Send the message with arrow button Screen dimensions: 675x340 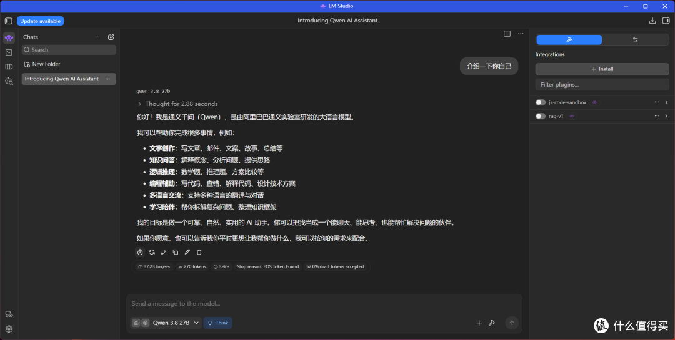pos(512,323)
